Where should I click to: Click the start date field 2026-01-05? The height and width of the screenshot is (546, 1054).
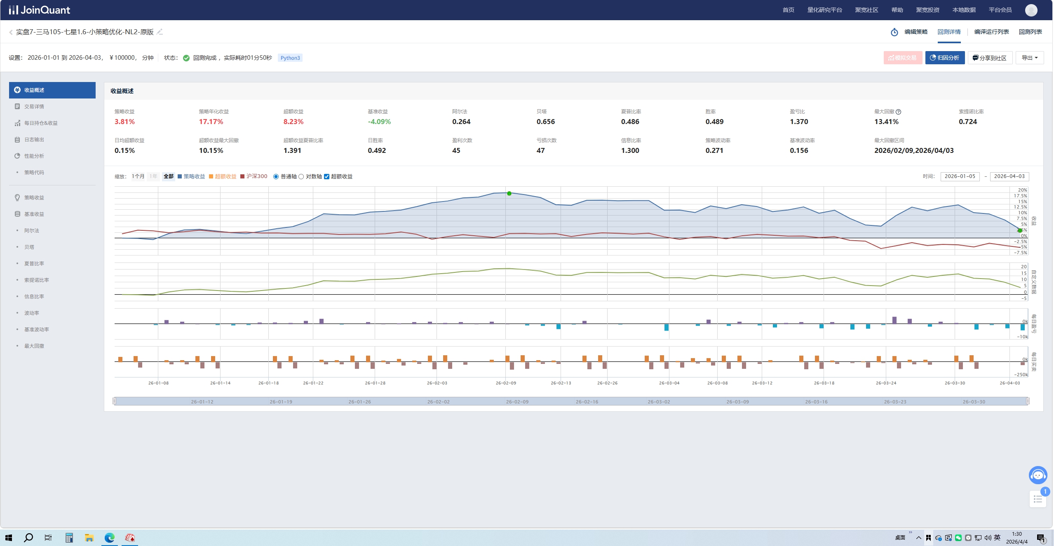click(960, 176)
